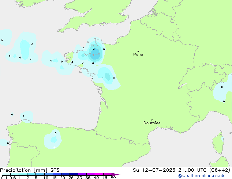Pick the 30–35 mm purple legend swatch
Viewport: 232px width, 179px height.
click(x=82, y=174)
